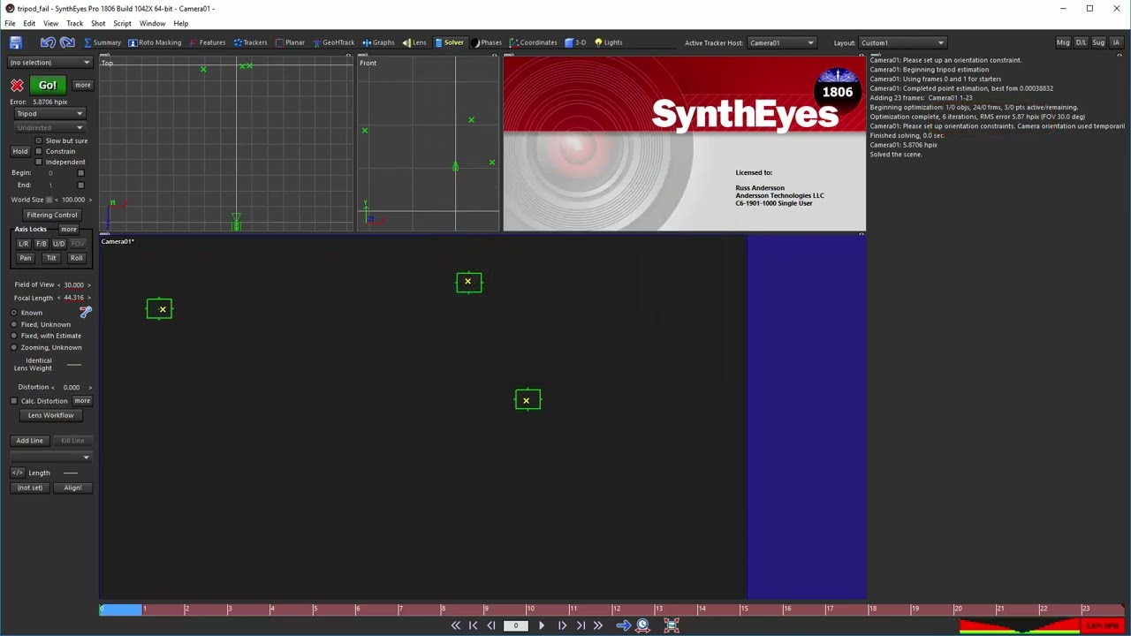Image resolution: width=1131 pixels, height=636 pixels.
Task: Open the Edit menu
Action: coord(29,23)
